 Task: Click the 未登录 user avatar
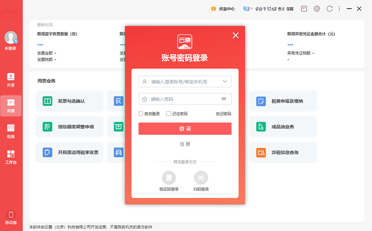point(11,38)
